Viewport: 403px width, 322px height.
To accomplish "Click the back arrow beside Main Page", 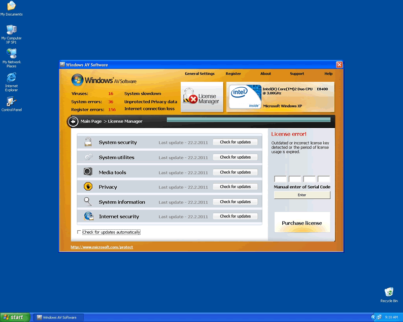I will (73, 121).
